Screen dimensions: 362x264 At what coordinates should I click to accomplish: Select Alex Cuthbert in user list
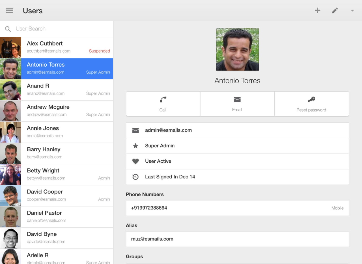tap(57, 47)
